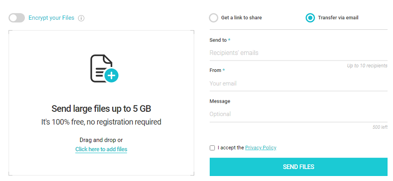Viewport: 393px width, 181px height.
Task: Click the teal plus badge on file icon
Action: click(x=111, y=75)
